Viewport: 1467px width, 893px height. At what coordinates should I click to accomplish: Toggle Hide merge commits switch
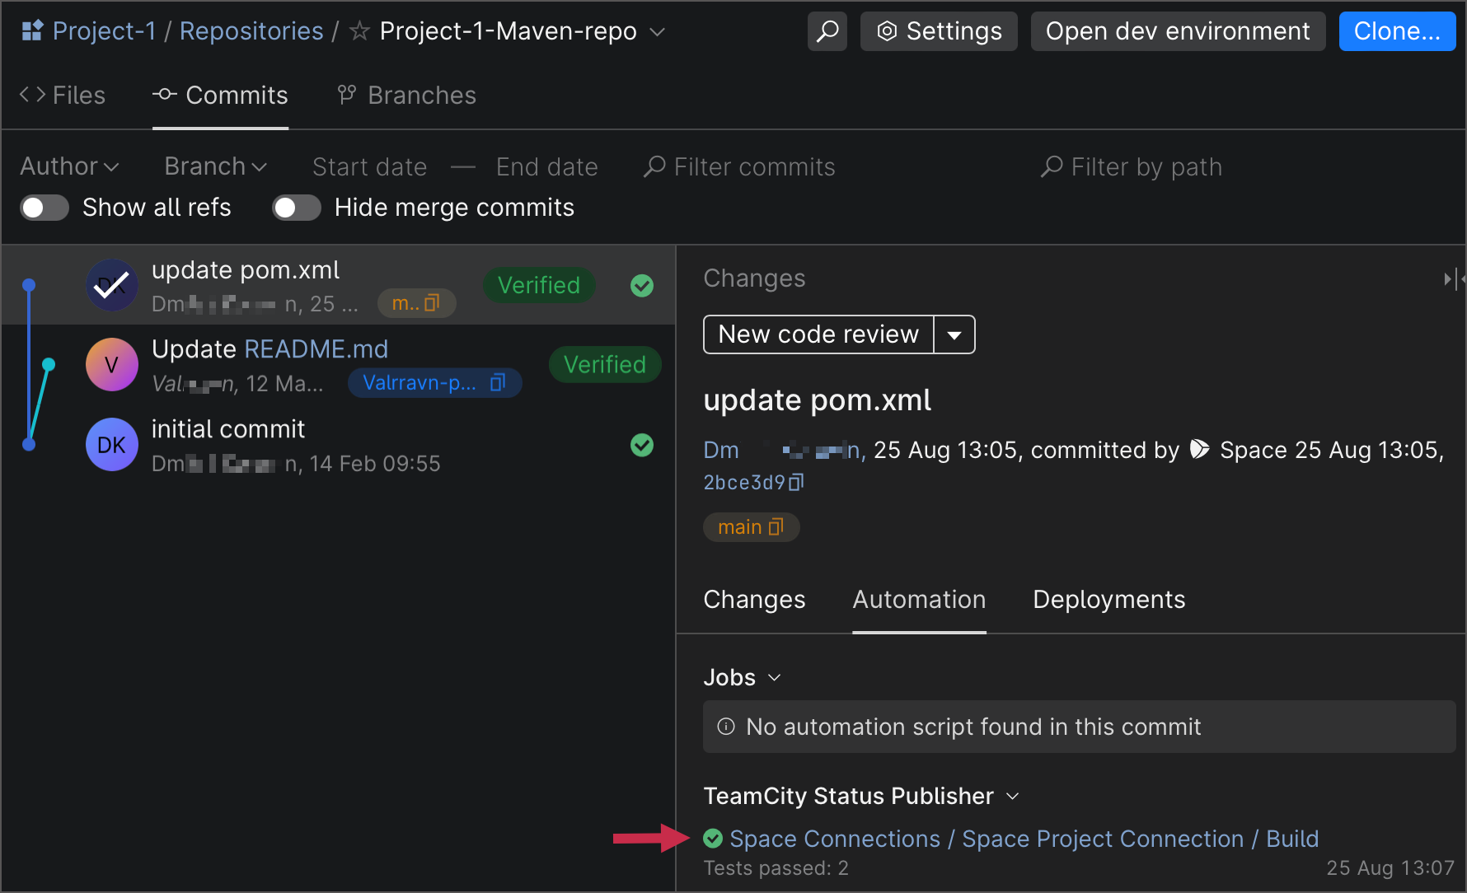click(297, 208)
